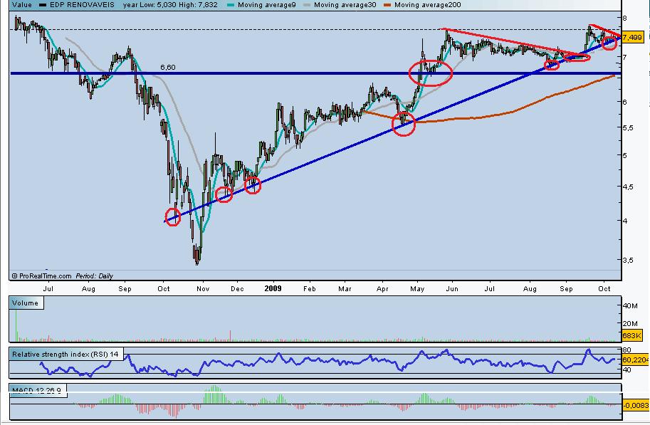The height and width of the screenshot is (425, 650).
Task: Click the Apr label on time axis
Action: point(382,288)
